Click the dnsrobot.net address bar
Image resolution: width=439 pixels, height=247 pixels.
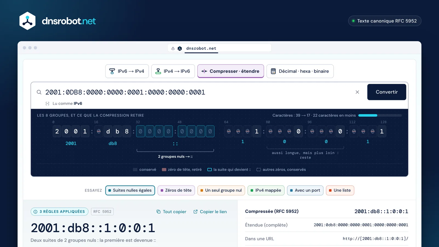click(219, 48)
